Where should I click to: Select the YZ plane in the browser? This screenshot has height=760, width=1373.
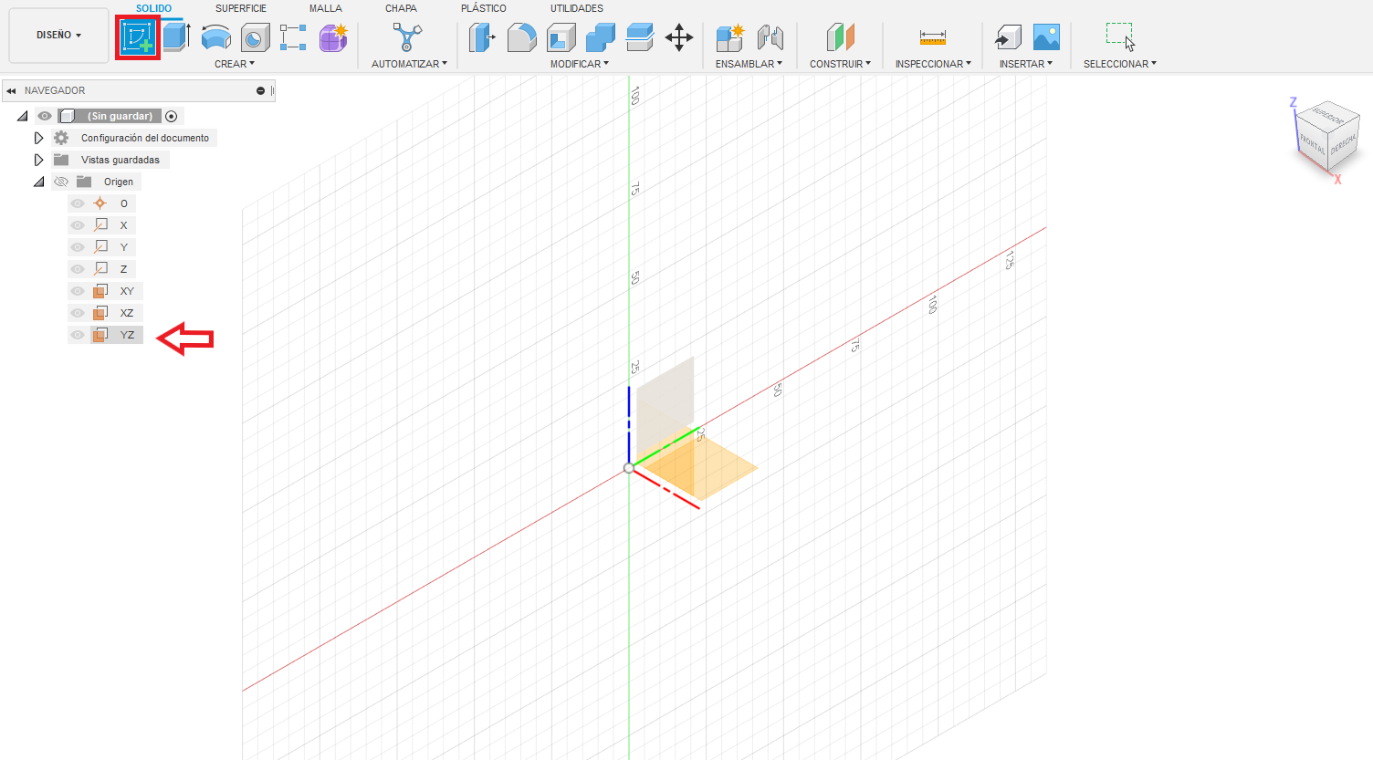[127, 335]
